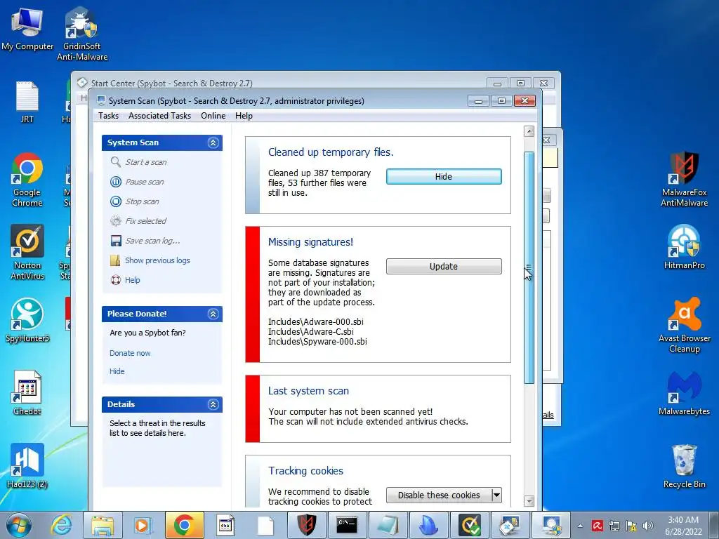Collapse the Details panel
Screen dimensions: 719x539
[x=213, y=404]
